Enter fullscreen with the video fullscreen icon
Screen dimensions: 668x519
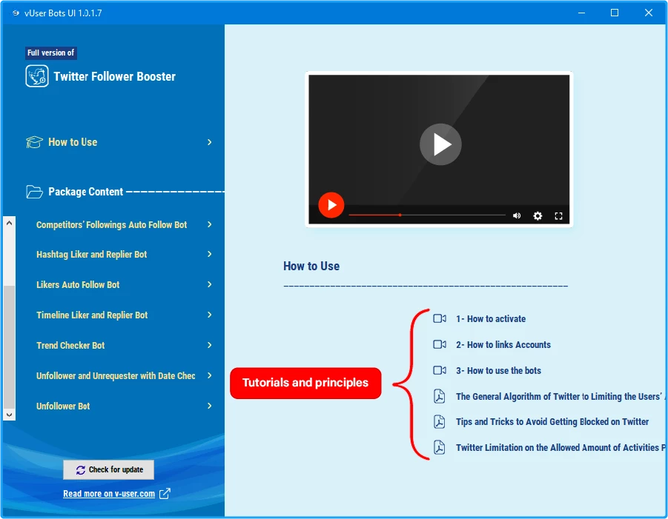point(558,215)
